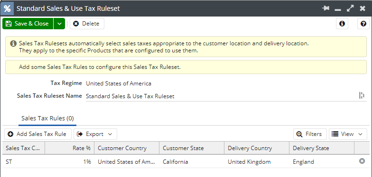Image resolution: width=372 pixels, height=177 pixels.
Task: Minimize the ruleset window
Action: tap(338, 9)
